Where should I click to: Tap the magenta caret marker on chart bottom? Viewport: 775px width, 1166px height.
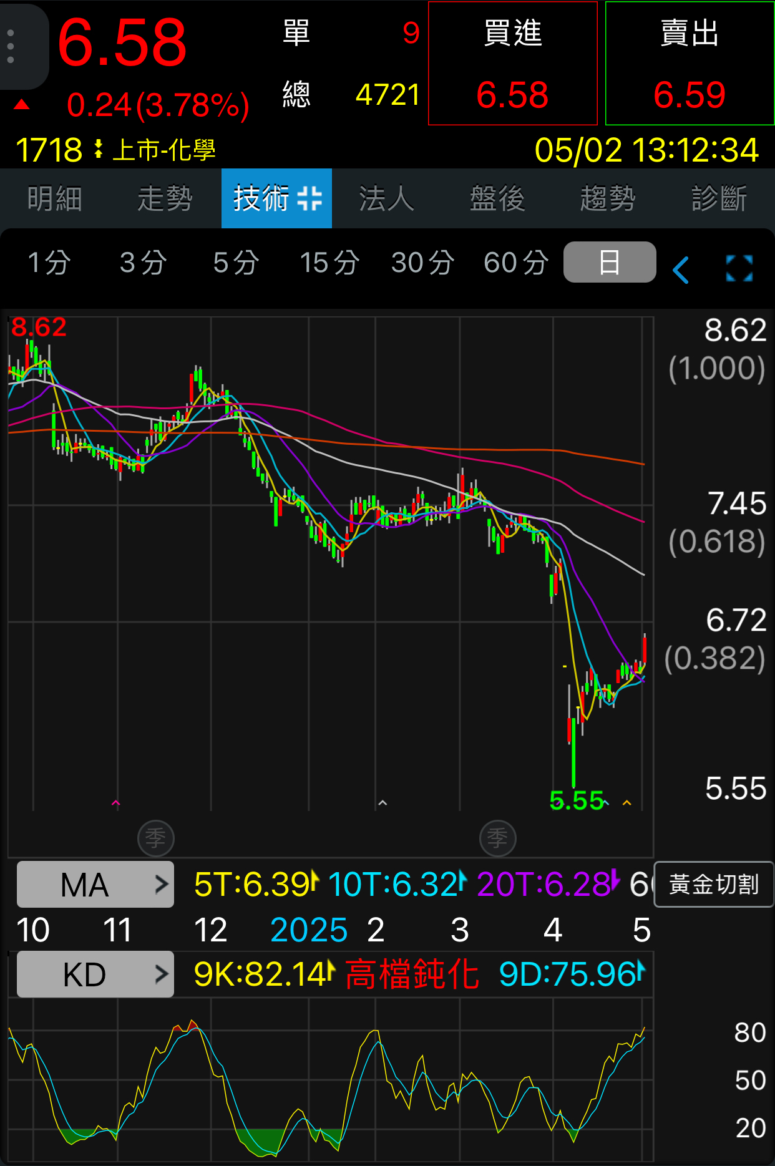115,803
